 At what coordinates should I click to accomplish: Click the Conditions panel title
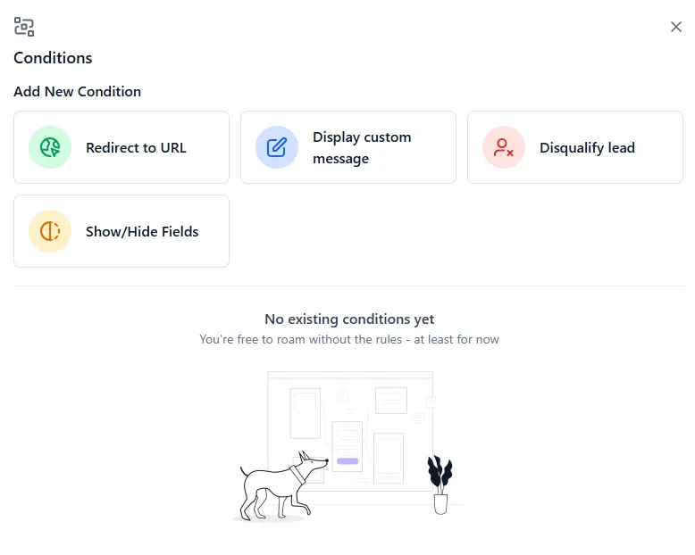(x=53, y=58)
